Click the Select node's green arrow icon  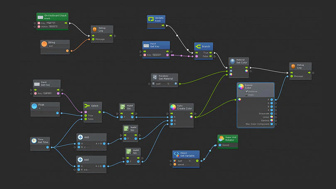tap(87, 106)
